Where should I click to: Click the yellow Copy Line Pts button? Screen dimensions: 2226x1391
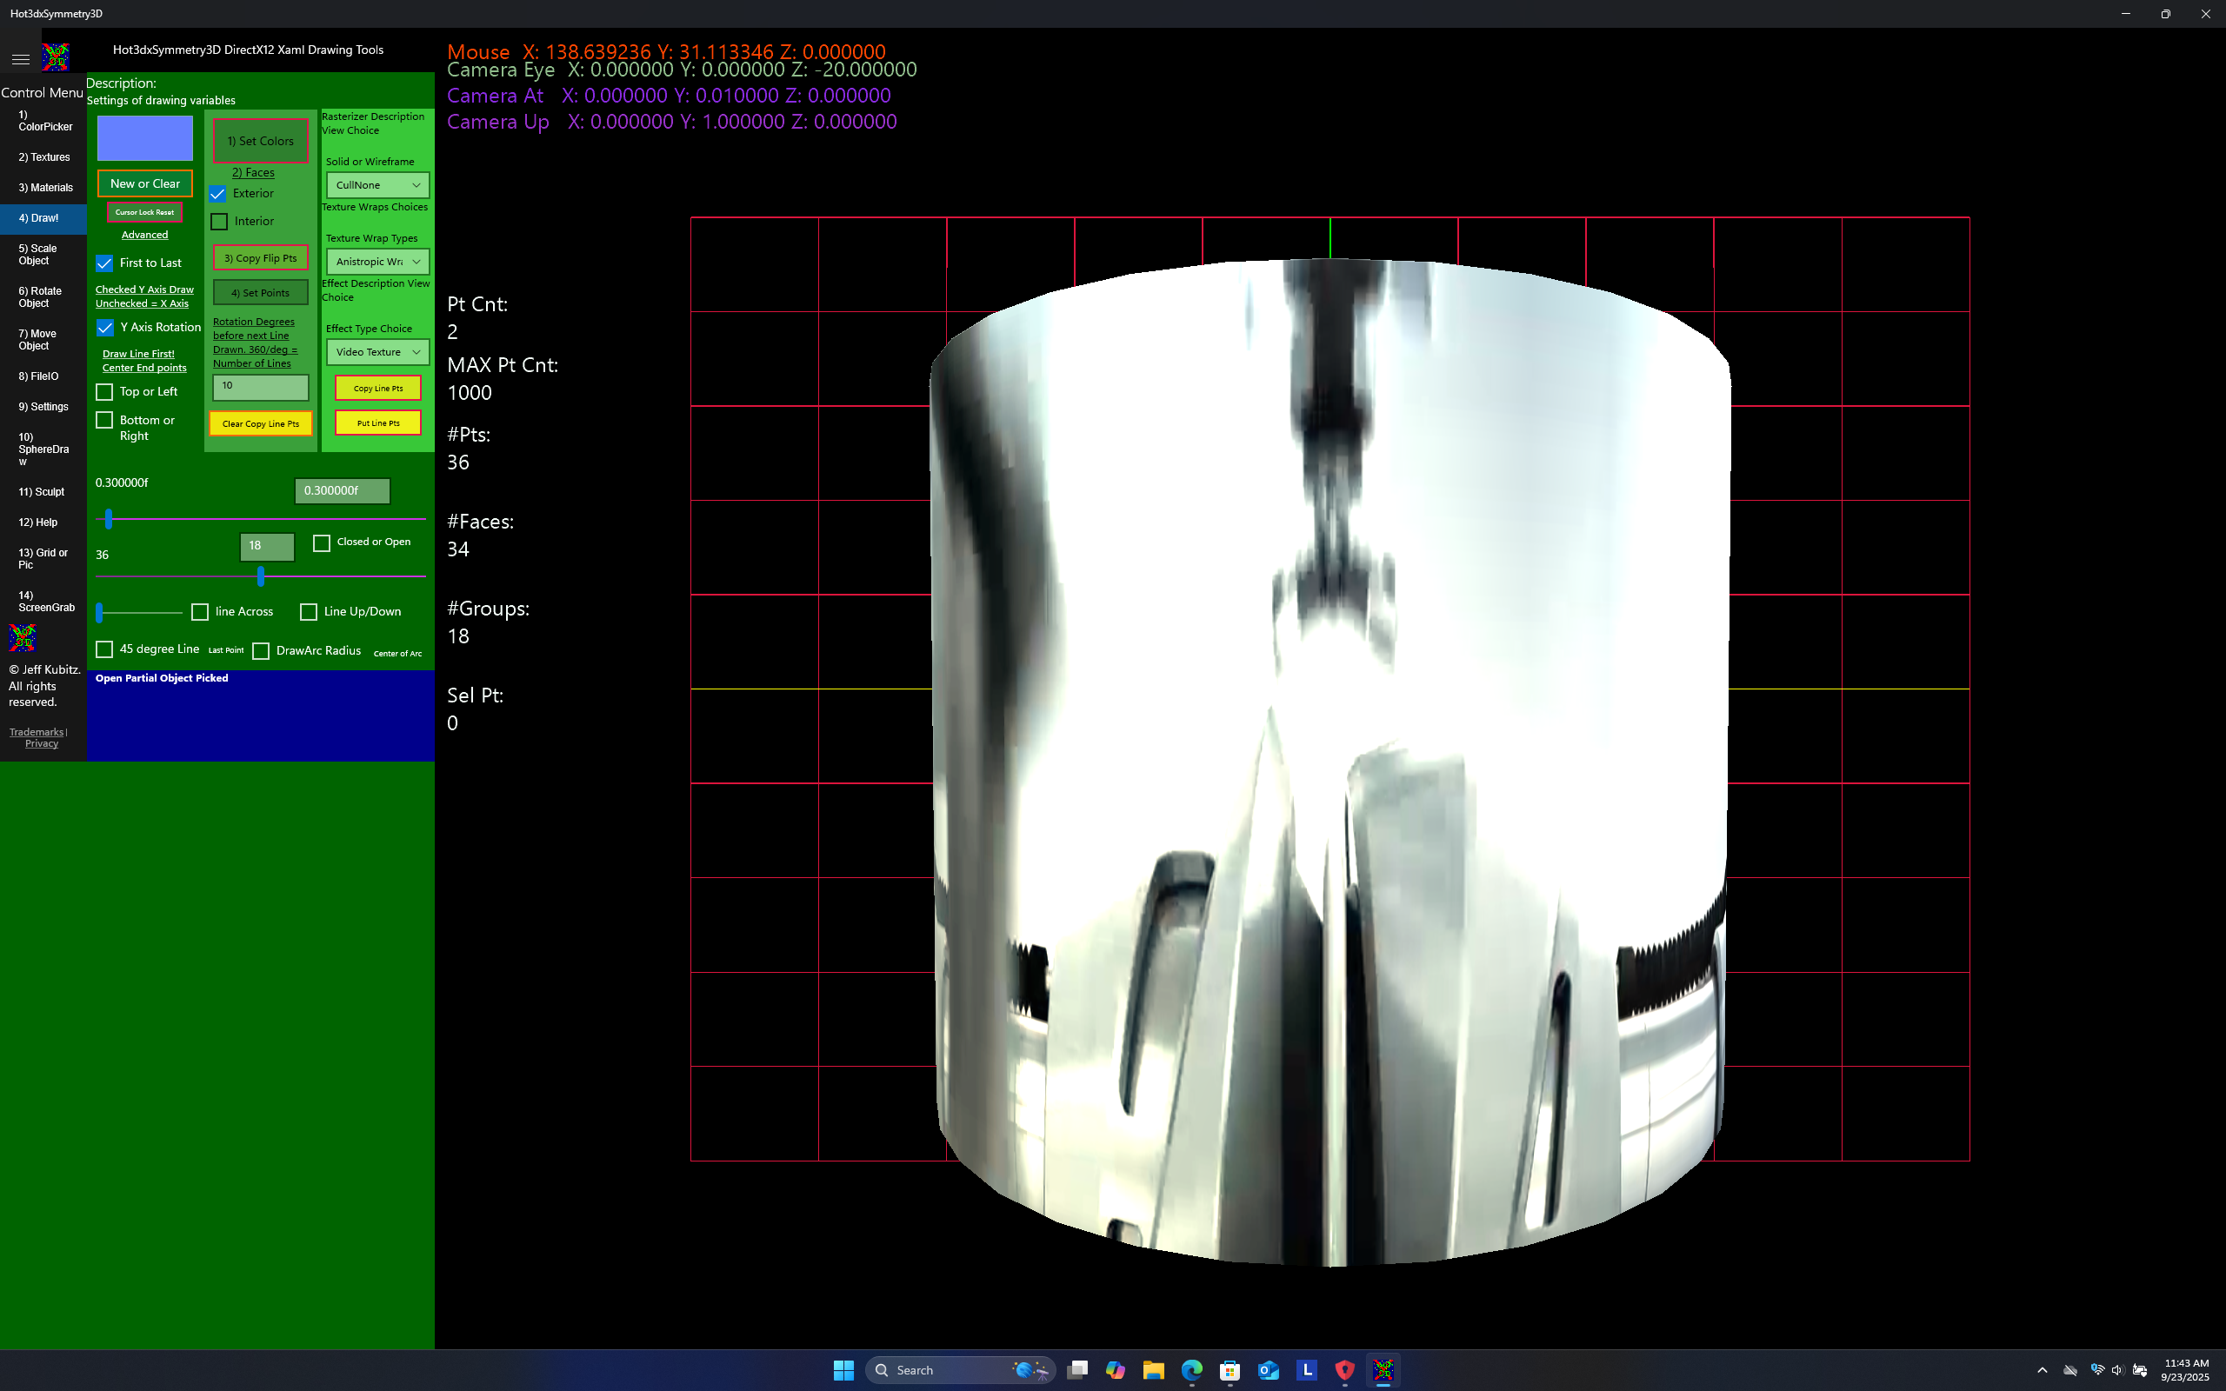click(x=378, y=389)
